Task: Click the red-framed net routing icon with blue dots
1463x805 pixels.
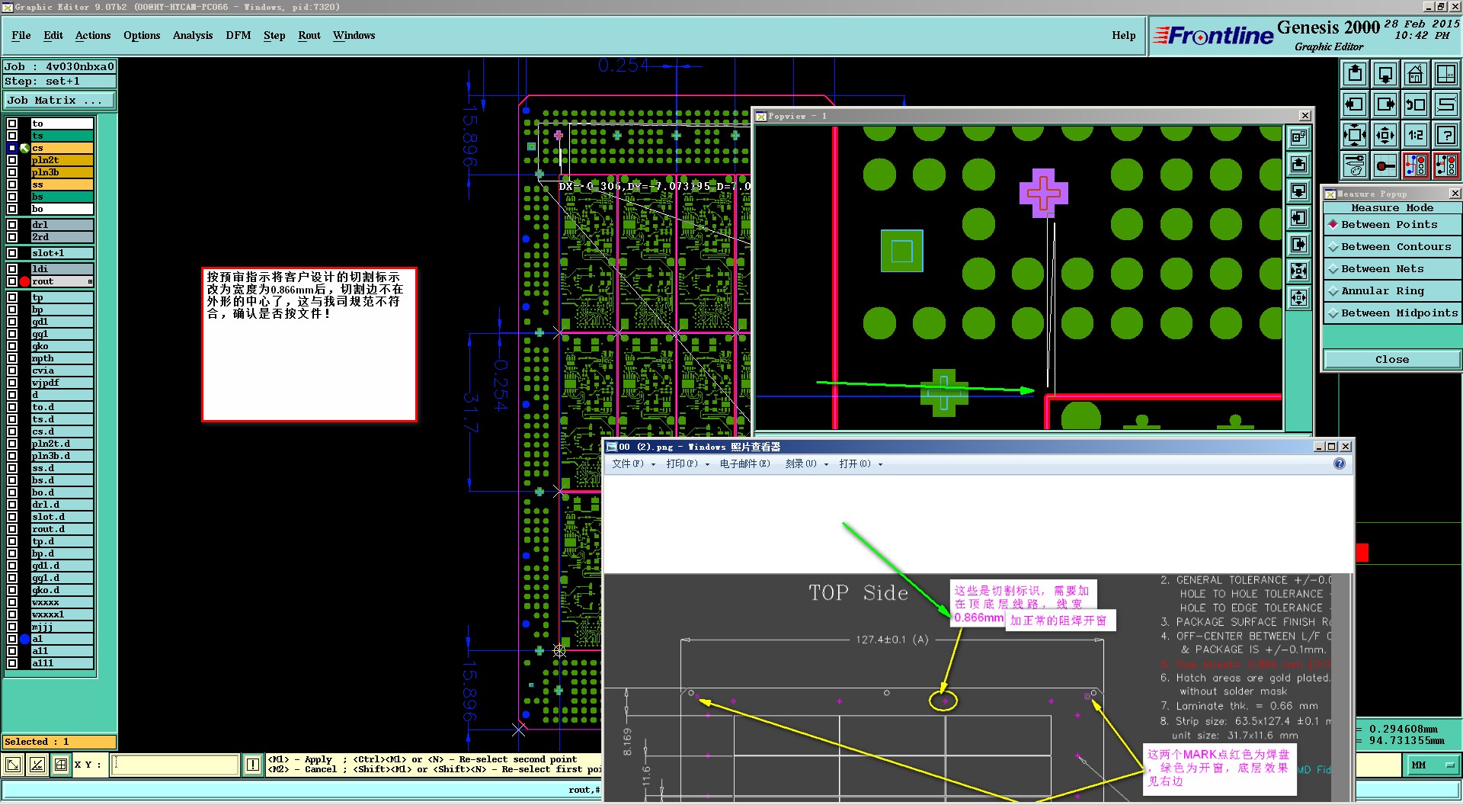Action: pyautogui.click(x=1416, y=165)
